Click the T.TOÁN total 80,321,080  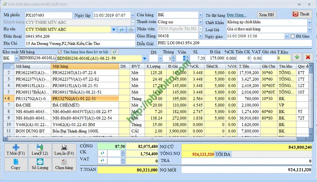pos(128,170)
